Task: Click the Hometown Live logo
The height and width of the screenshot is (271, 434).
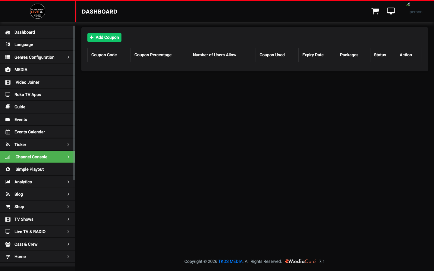Action: tap(38, 11)
